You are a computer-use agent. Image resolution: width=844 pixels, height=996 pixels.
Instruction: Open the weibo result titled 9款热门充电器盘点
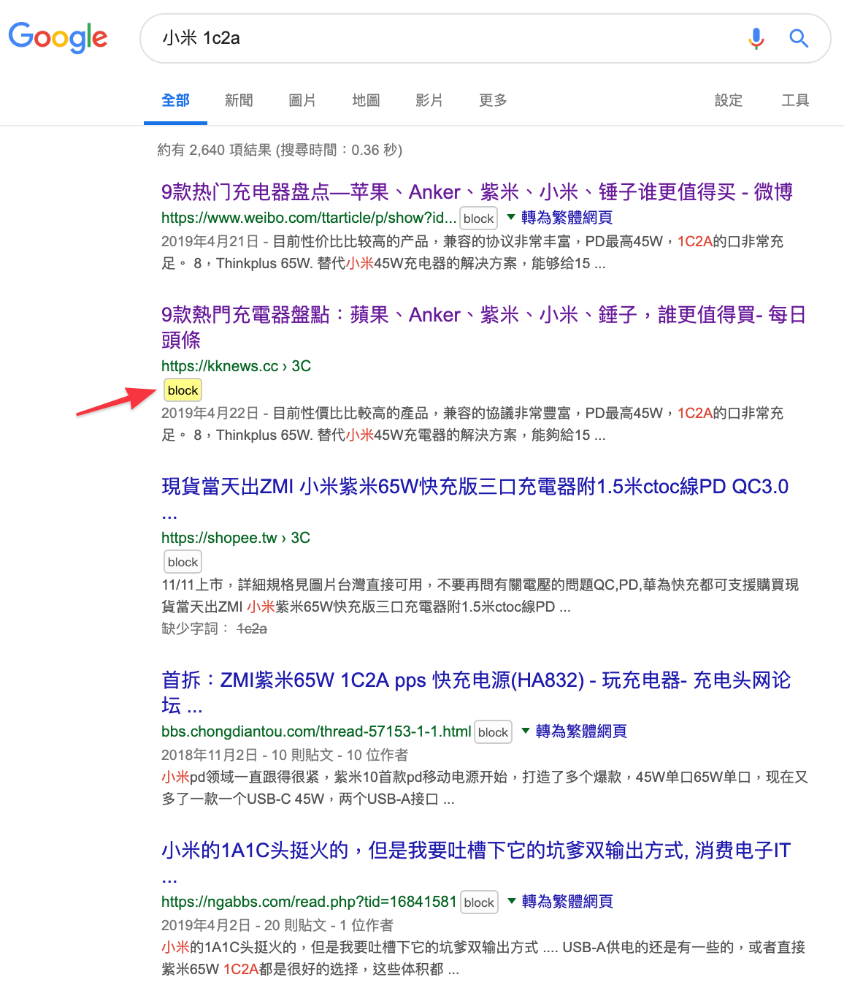(477, 192)
